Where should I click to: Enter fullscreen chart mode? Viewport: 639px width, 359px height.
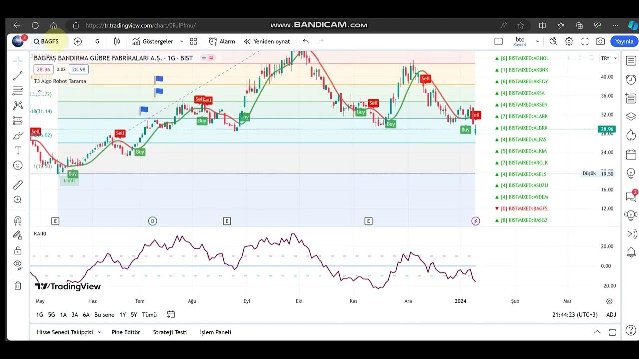coord(585,41)
